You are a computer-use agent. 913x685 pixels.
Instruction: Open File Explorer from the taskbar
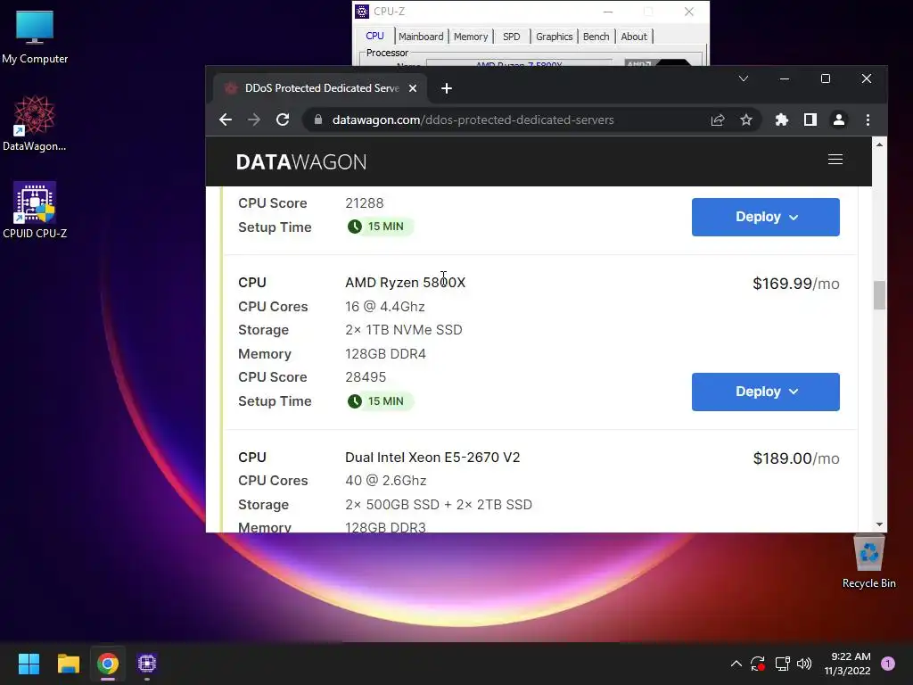coord(68,664)
